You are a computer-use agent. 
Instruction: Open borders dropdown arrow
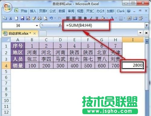click(x=125, y=18)
